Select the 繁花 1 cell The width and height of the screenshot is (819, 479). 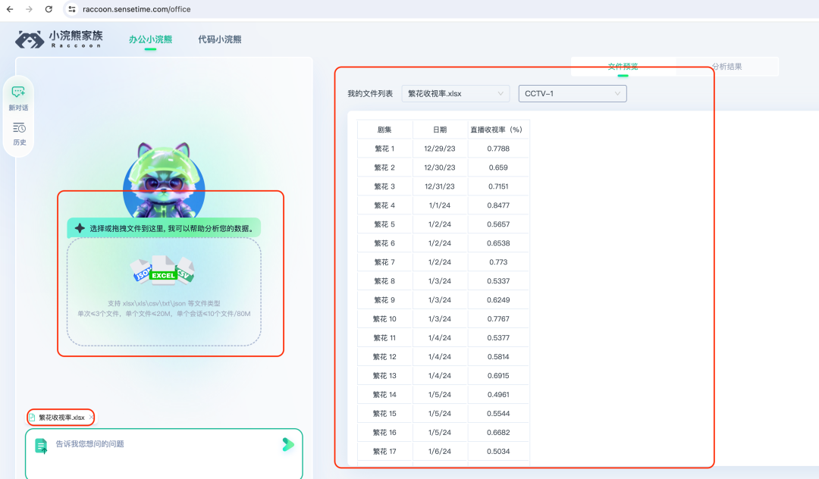click(384, 149)
